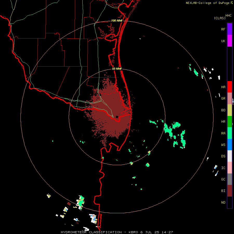Click the GC gray legend swatch

point(230,179)
